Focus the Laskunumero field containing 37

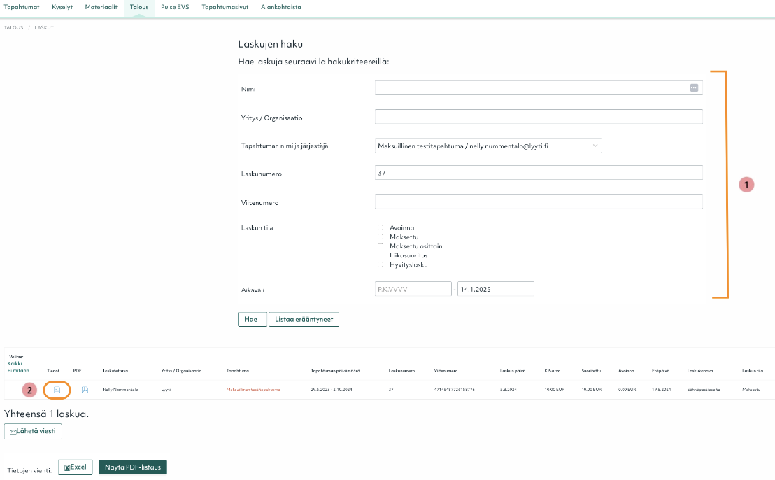point(539,173)
